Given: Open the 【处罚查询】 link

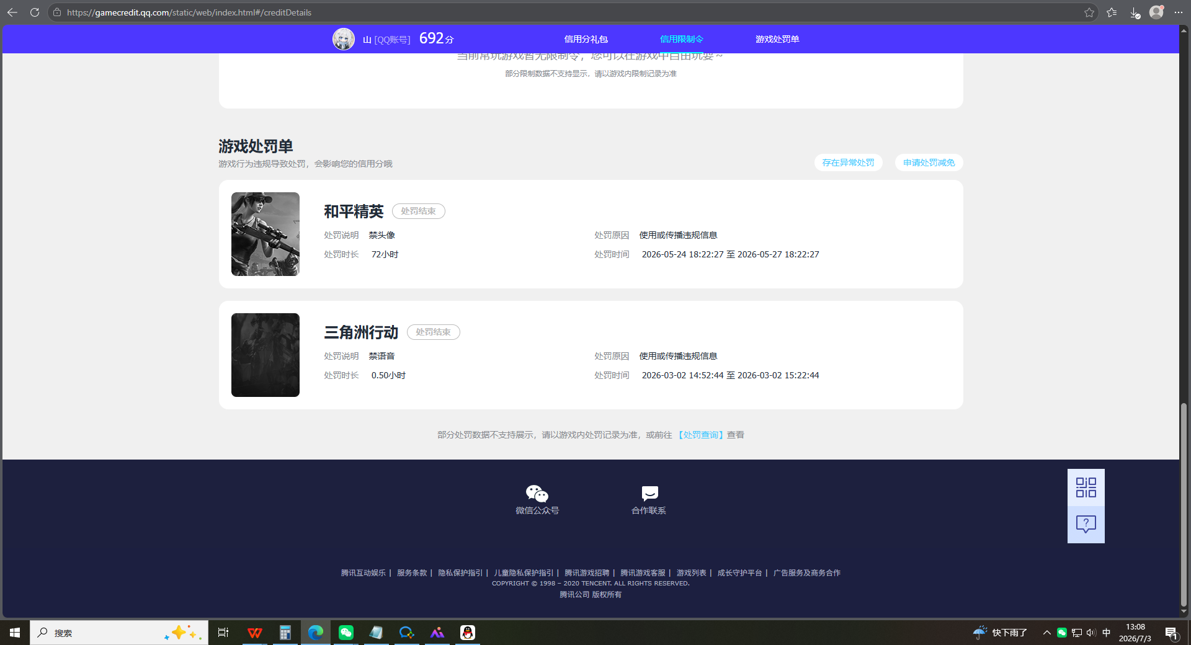Looking at the screenshot, I should click(700, 435).
